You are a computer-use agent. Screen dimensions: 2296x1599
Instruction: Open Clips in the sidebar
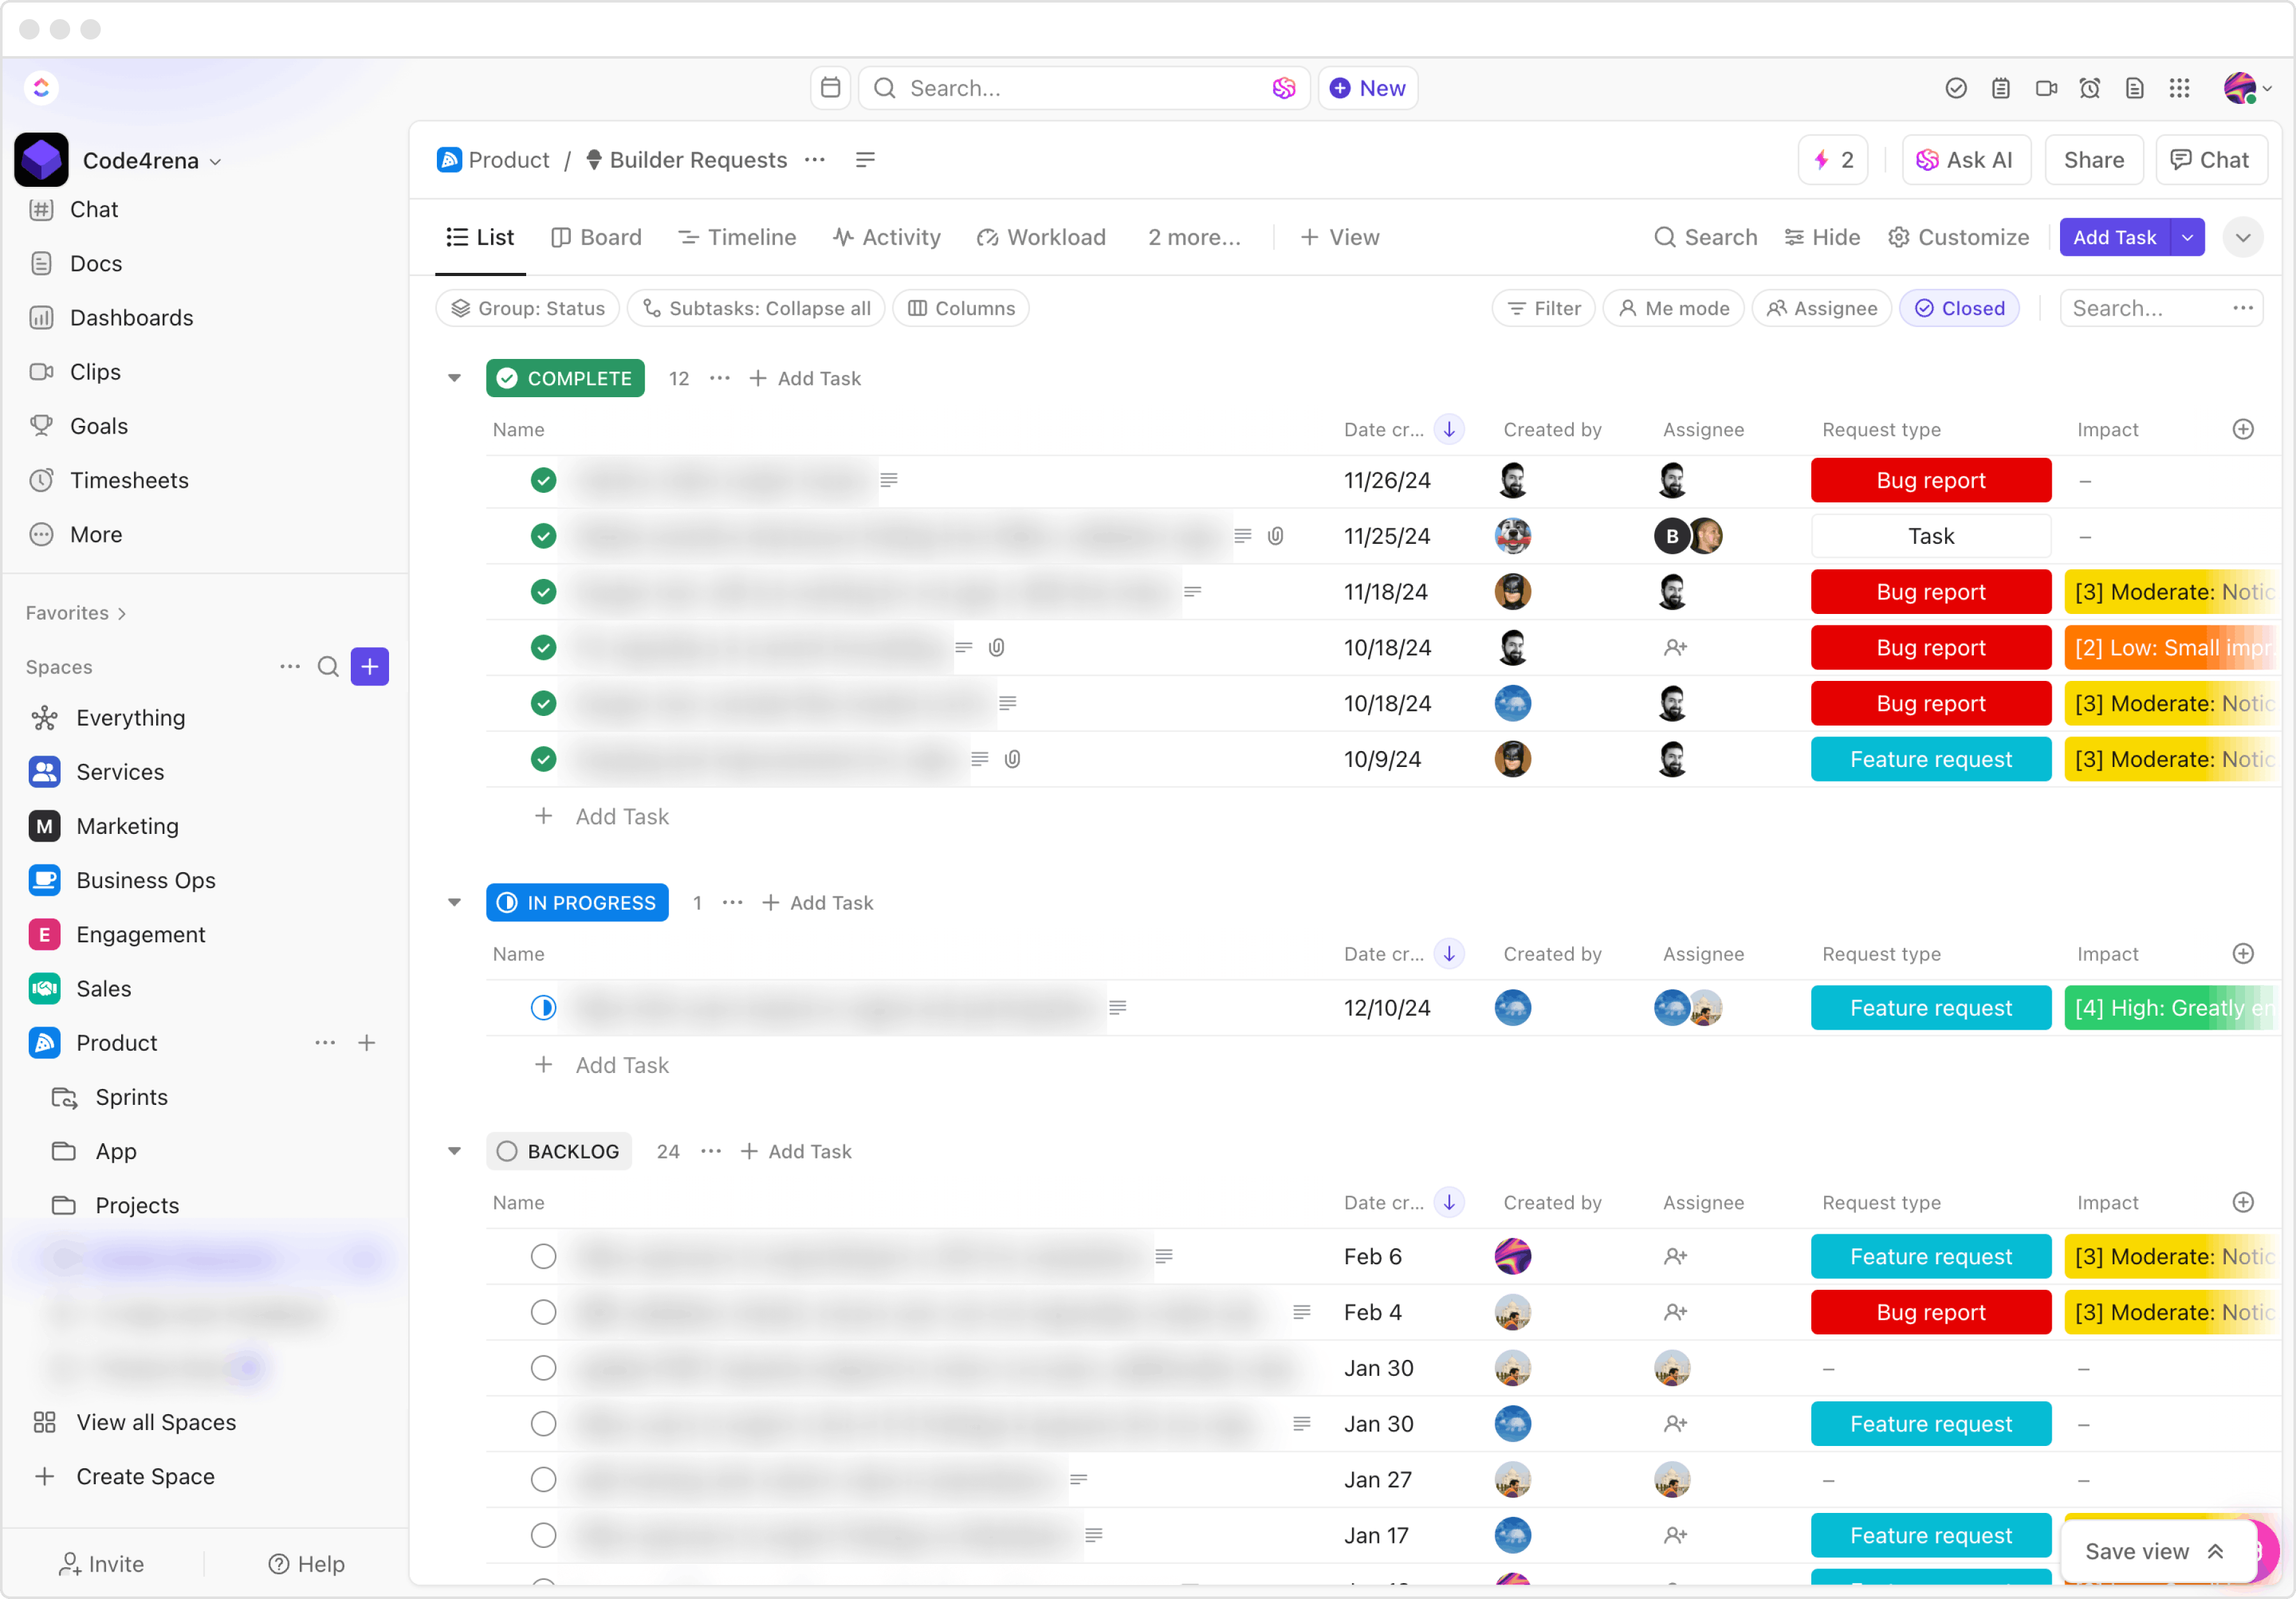96,371
